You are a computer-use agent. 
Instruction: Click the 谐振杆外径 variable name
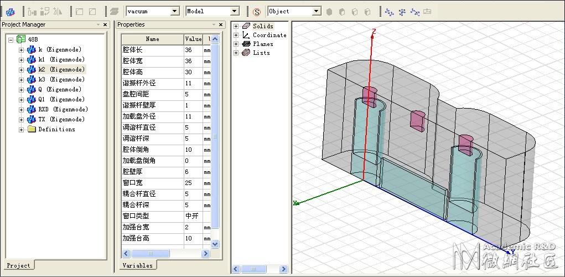139,83
